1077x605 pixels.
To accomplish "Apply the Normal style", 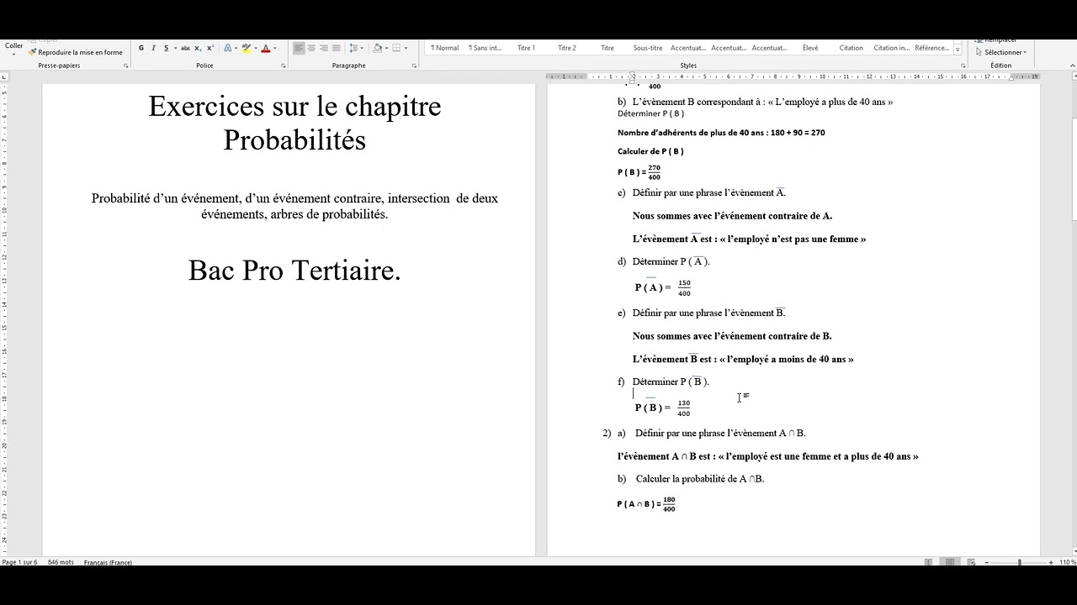I will [x=444, y=48].
